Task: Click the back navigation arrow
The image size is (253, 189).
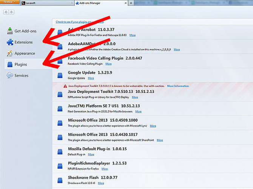Action: [6, 12]
